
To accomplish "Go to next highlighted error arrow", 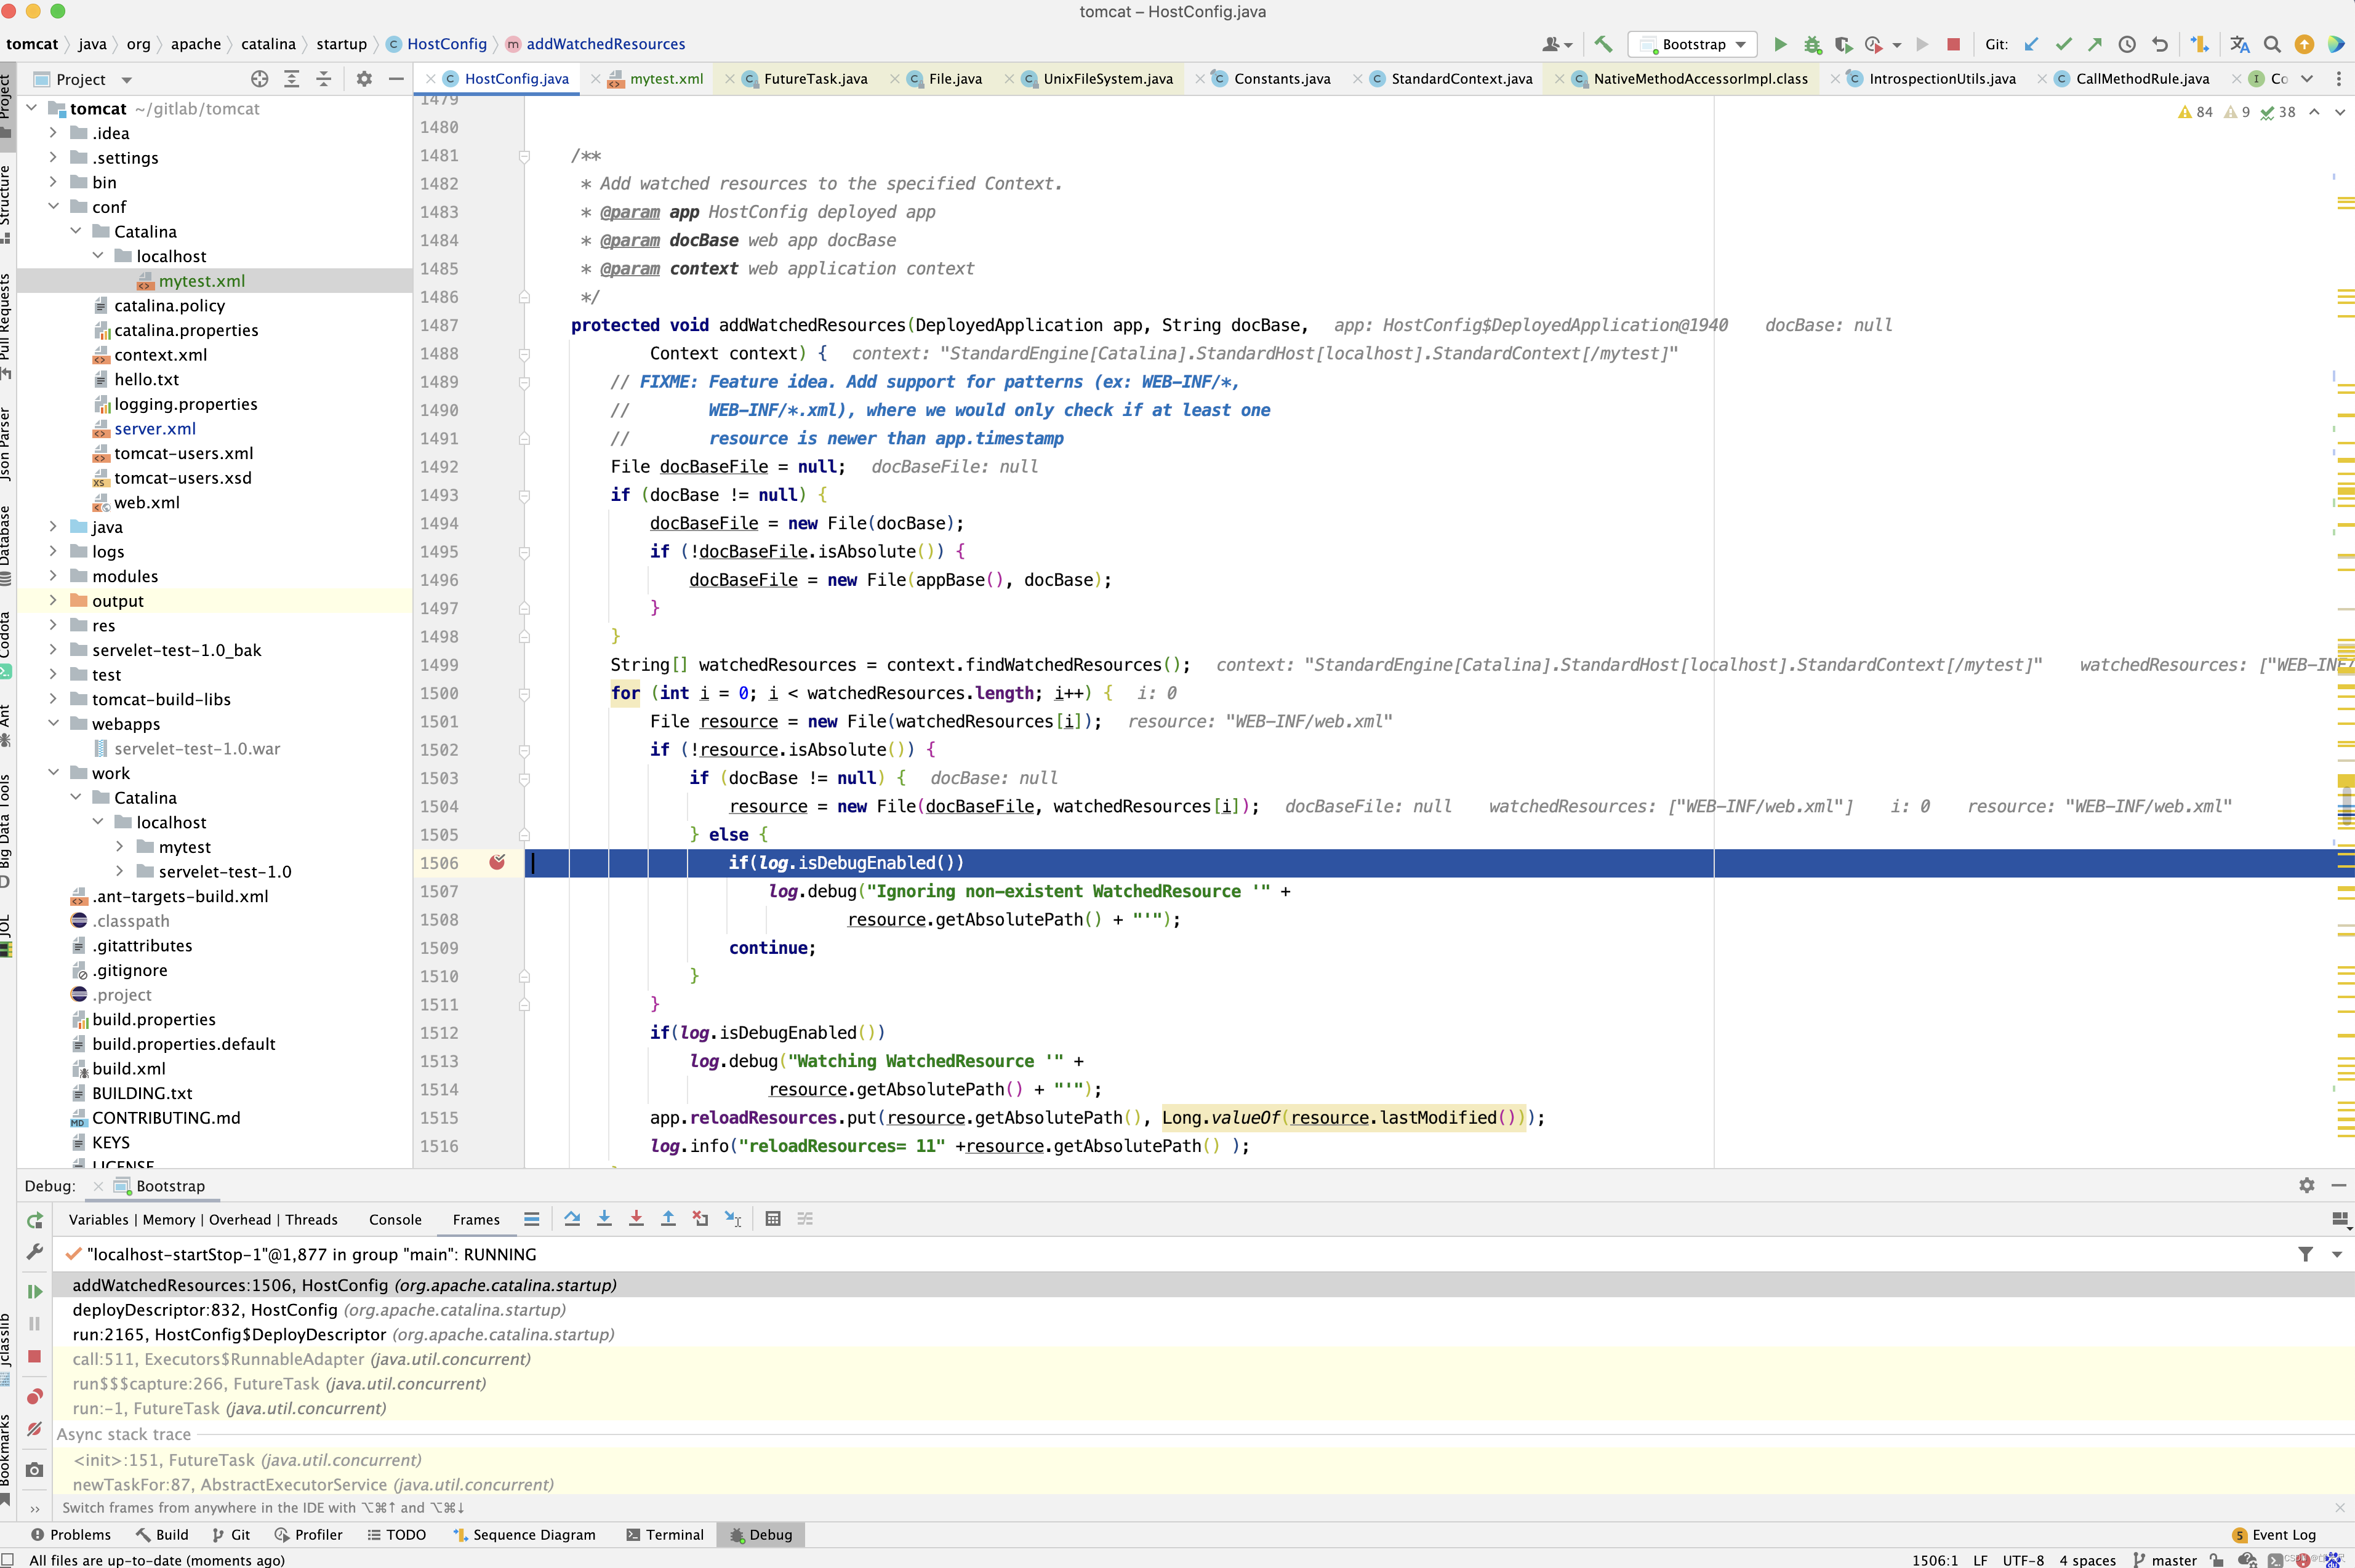I will (x=2339, y=112).
